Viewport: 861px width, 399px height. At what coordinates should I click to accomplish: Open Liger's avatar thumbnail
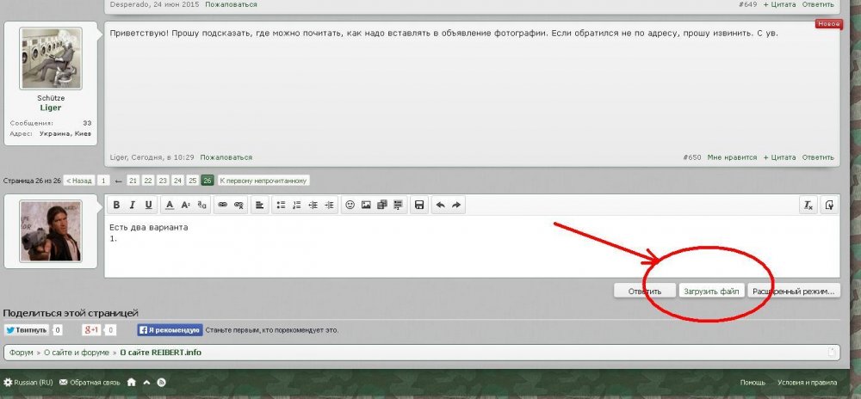pos(51,58)
